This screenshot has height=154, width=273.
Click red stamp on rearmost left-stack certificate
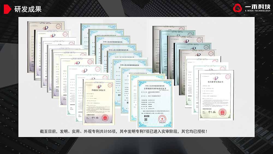click(x=58, y=26)
